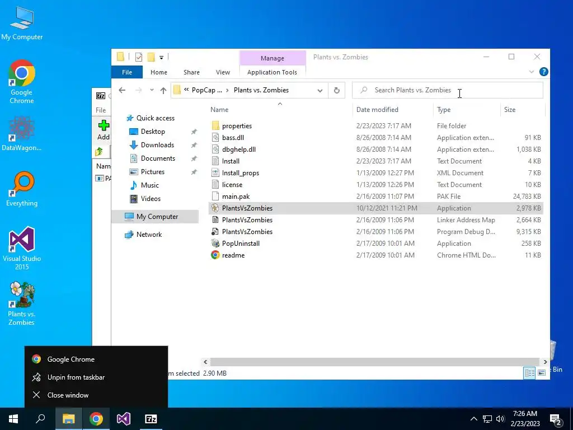573x430 pixels.
Task: Select Quick access in navigation pane
Action: pyautogui.click(x=156, y=118)
